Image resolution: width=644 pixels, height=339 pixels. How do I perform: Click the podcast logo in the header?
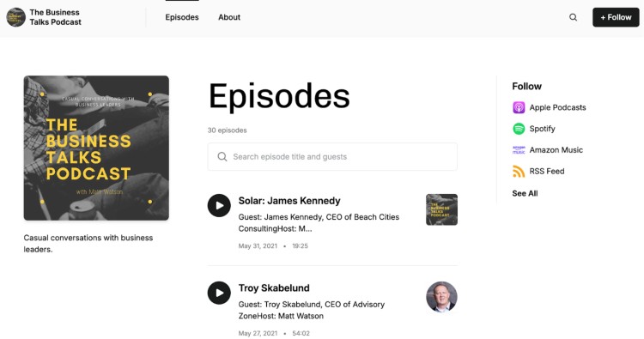point(16,17)
